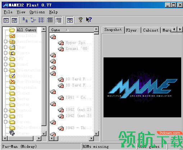
Task: Click the folder tree scroll up arrow
Action: click(44, 29)
